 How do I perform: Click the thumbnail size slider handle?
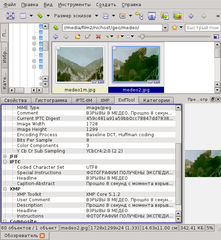coord(142,37)
